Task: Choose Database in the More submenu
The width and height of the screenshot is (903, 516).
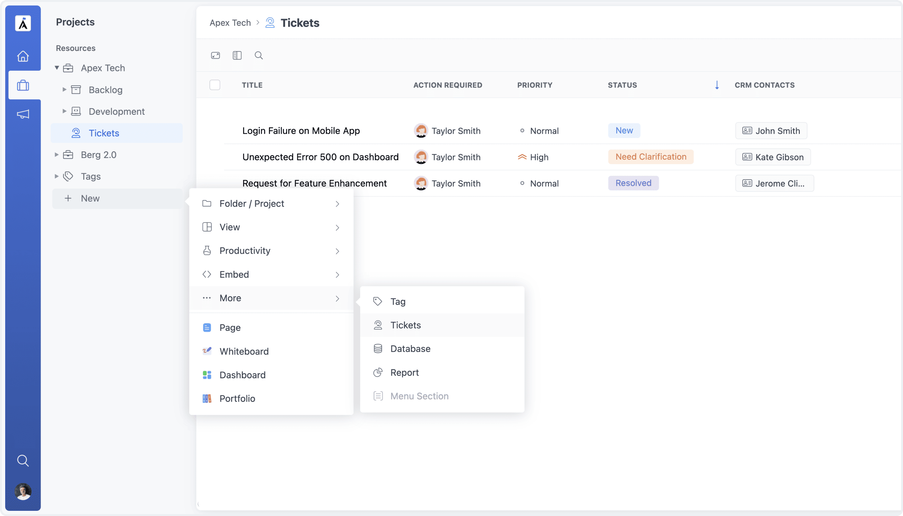Action: pos(442,349)
